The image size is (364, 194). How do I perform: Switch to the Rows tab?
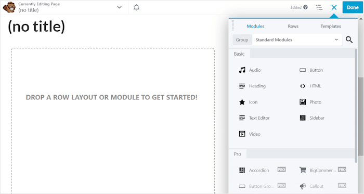tap(293, 26)
